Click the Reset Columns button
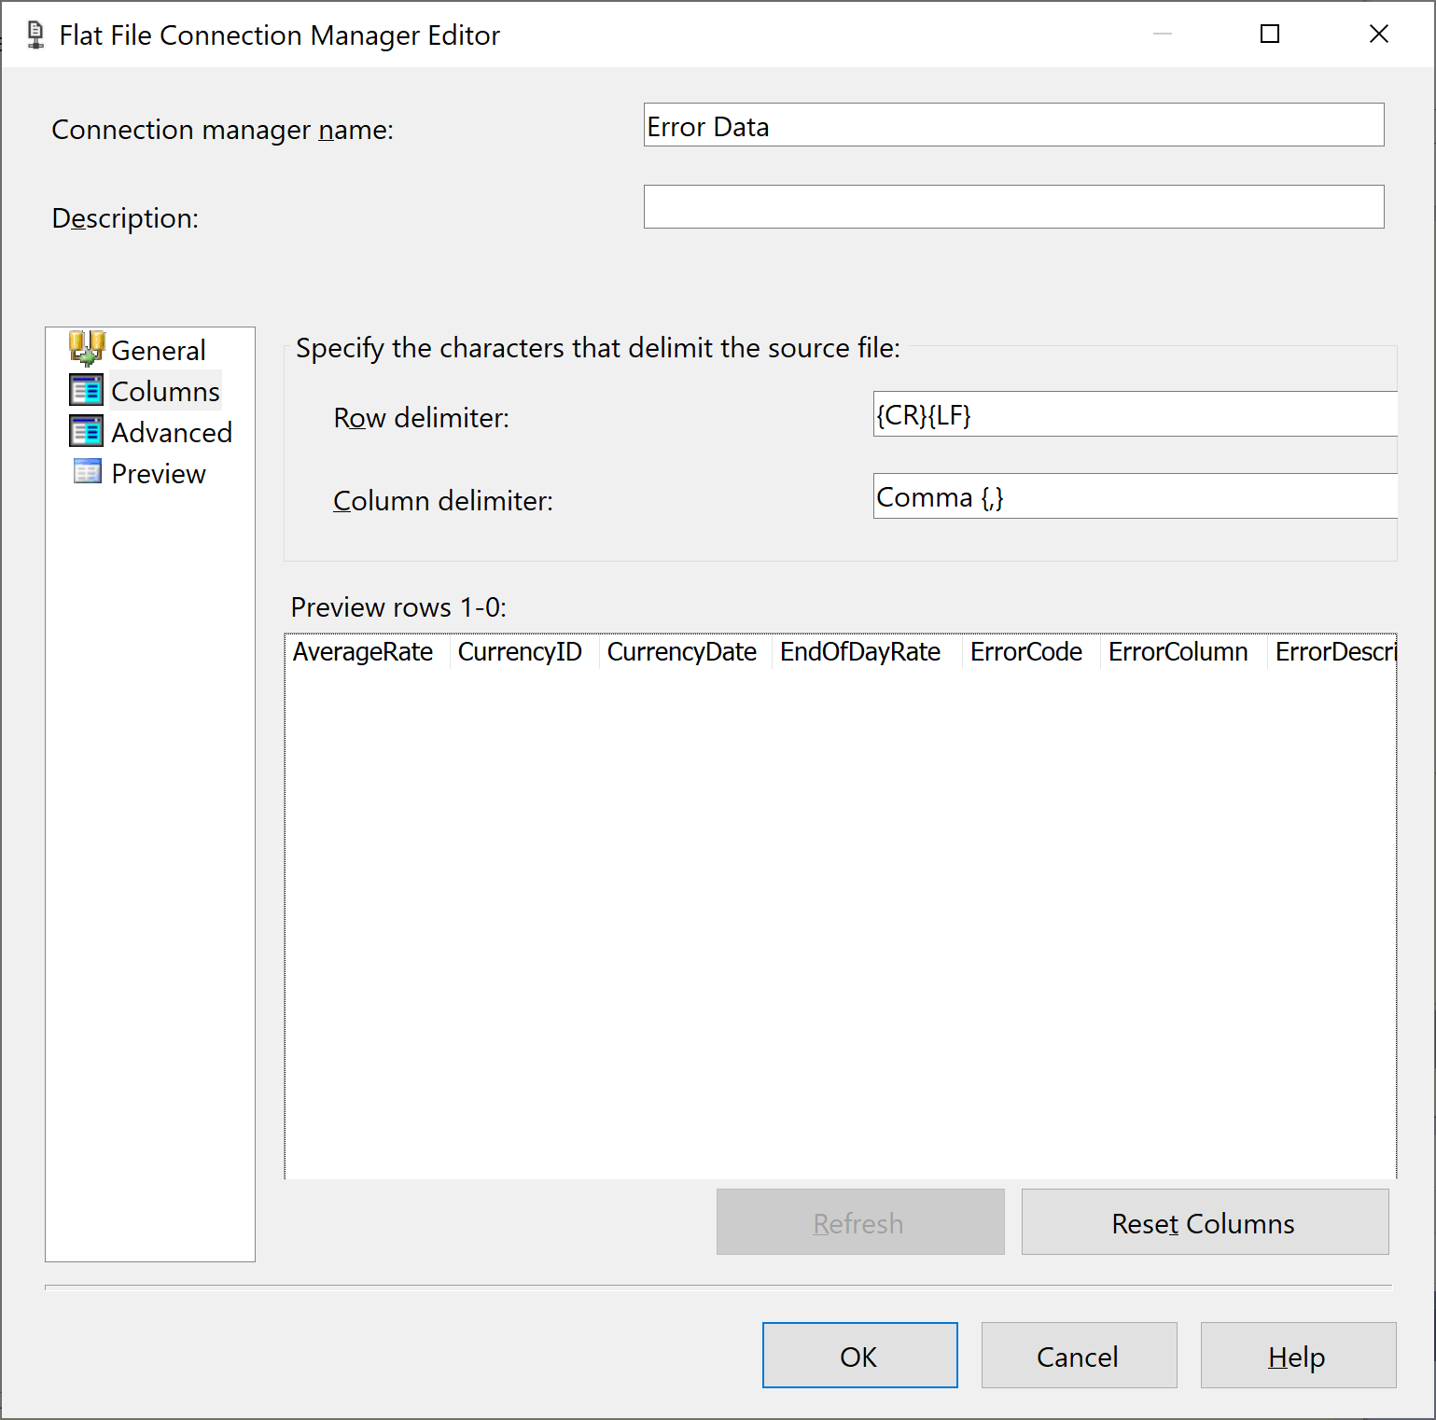The image size is (1436, 1420). (x=1203, y=1222)
